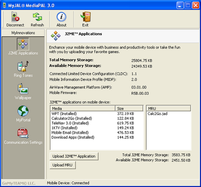The width and height of the screenshot is (201, 187).
Task: Click total memory value 25804.75 KB
Action: (x=142, y=60)
